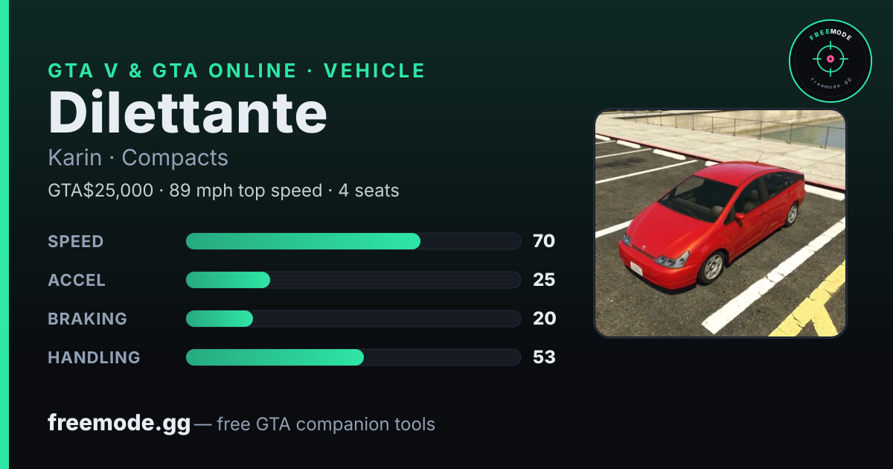This screenshot has width=893, height=469.
Task: Click the SPEED label
Action: click(x=76, y=241)
